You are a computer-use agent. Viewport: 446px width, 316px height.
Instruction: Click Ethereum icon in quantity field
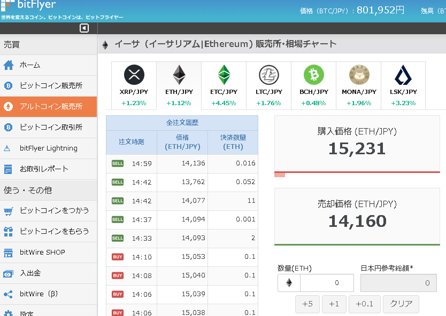289,283
